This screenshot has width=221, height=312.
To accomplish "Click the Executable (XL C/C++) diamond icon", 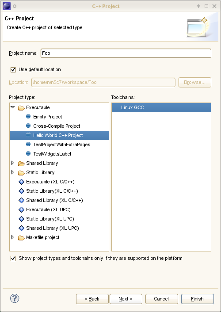I will click(21, 182).
